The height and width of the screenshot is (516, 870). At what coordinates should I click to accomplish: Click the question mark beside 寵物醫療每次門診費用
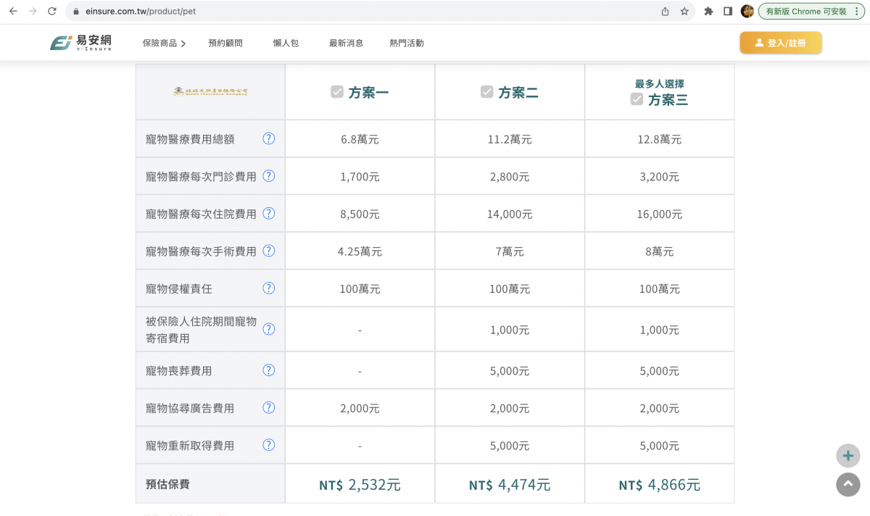268,176
